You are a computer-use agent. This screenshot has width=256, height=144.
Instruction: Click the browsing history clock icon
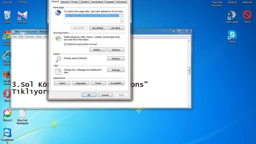point(58,39)
